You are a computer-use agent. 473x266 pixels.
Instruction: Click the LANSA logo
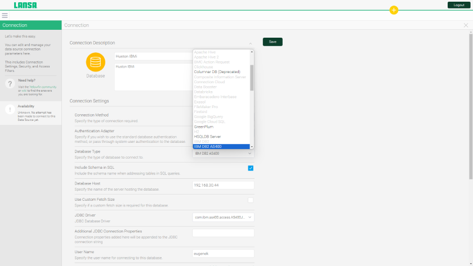(x=25, y=5)
